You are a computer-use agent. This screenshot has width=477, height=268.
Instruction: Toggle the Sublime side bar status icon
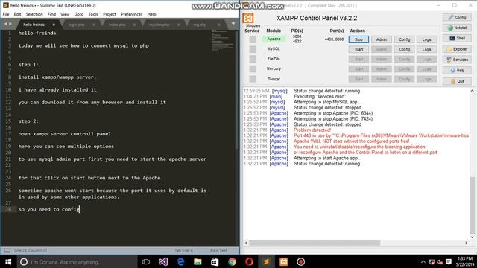(x=7, y=250)
